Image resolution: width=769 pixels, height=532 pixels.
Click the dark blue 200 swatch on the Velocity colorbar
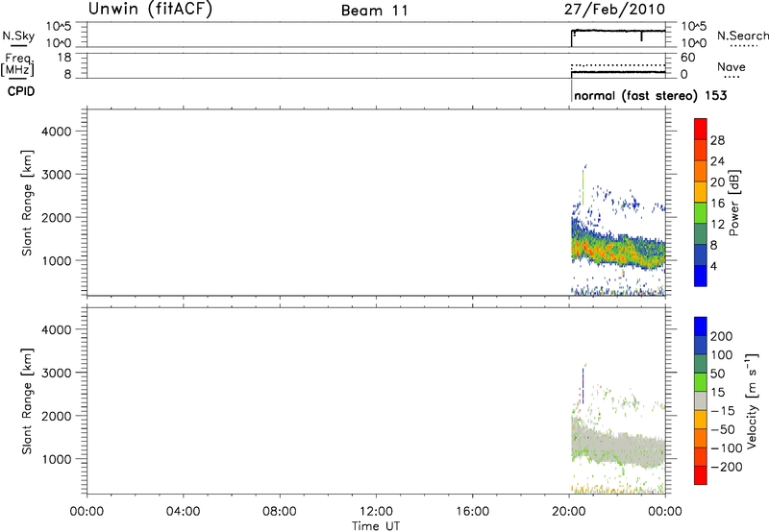(701, 326)
